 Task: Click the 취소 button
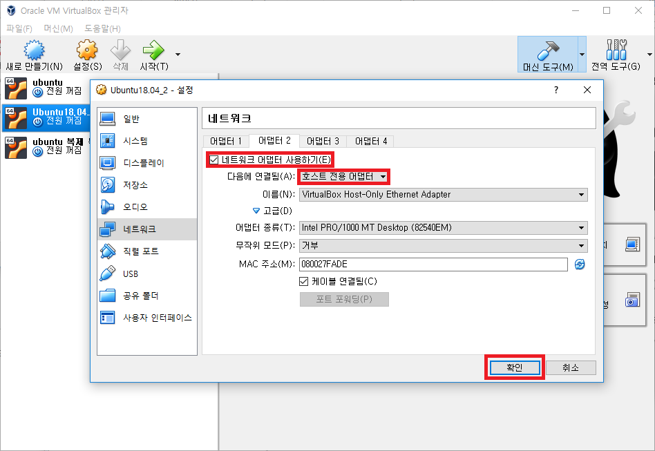click(571, 367)
